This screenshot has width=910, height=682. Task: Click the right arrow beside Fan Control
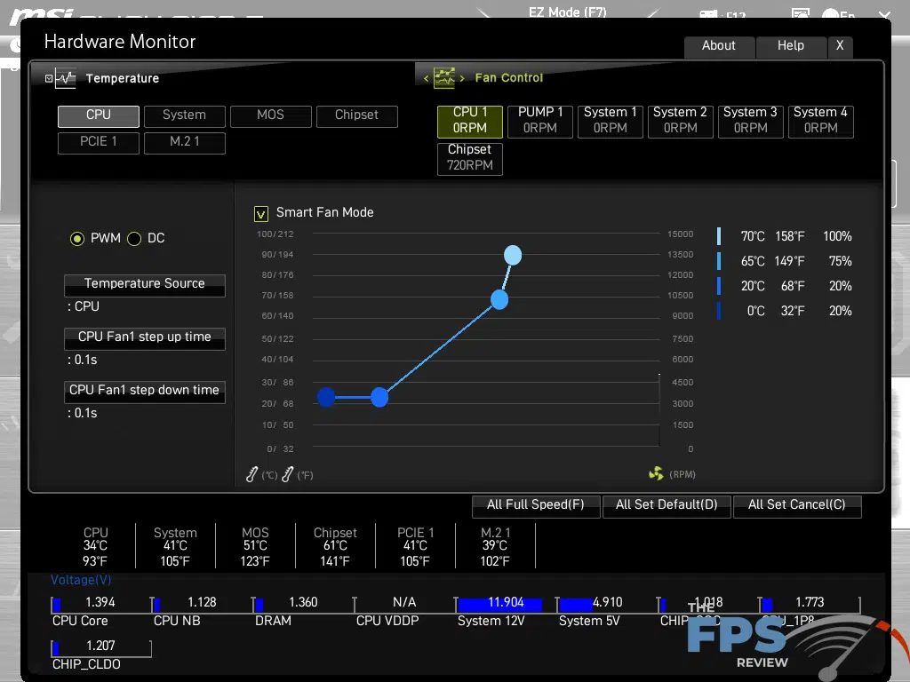click(x=462, y=78)
